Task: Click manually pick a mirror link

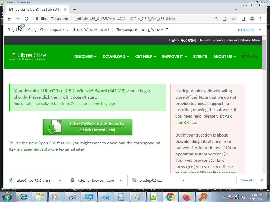Action: [52, 104]
